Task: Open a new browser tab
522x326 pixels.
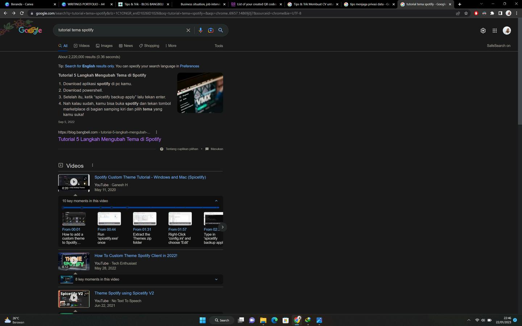Action: 460,4
